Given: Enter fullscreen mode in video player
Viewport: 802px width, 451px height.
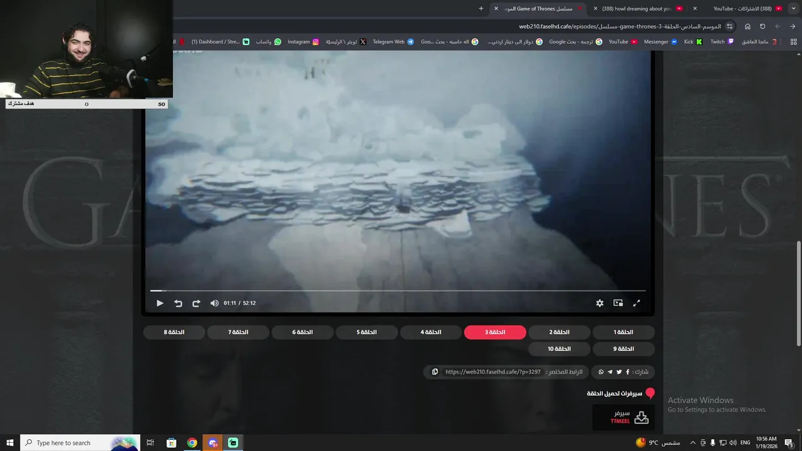Looking at the screenshot, I should (x=637, y=303).
